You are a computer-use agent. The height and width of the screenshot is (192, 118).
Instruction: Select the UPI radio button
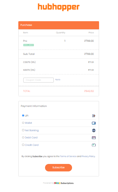tap(23, 115)
